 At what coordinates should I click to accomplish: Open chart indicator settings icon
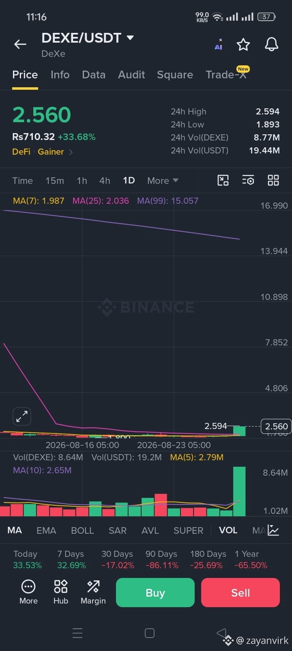click(248, 180)
